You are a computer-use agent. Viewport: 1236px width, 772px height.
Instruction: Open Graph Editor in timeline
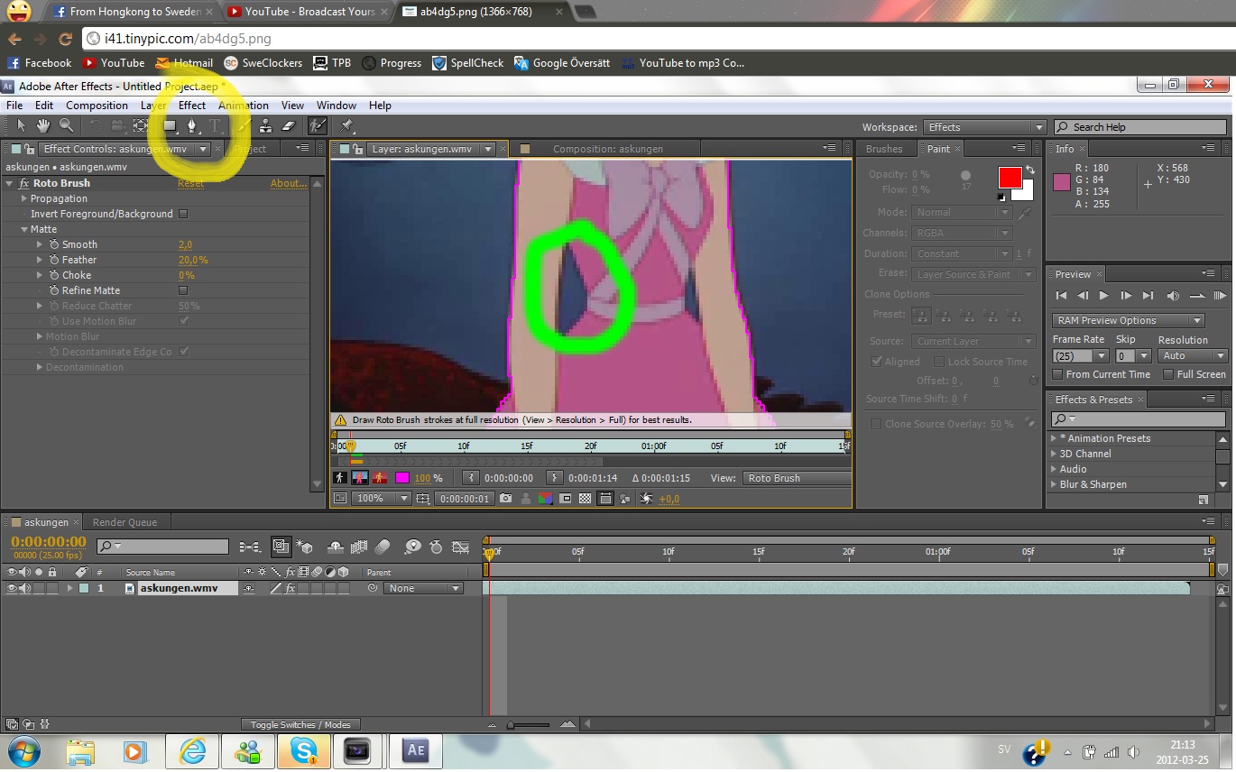[461, 547]
